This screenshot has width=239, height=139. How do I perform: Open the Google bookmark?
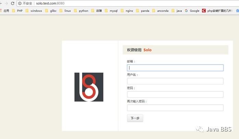[x=192, y=11]
